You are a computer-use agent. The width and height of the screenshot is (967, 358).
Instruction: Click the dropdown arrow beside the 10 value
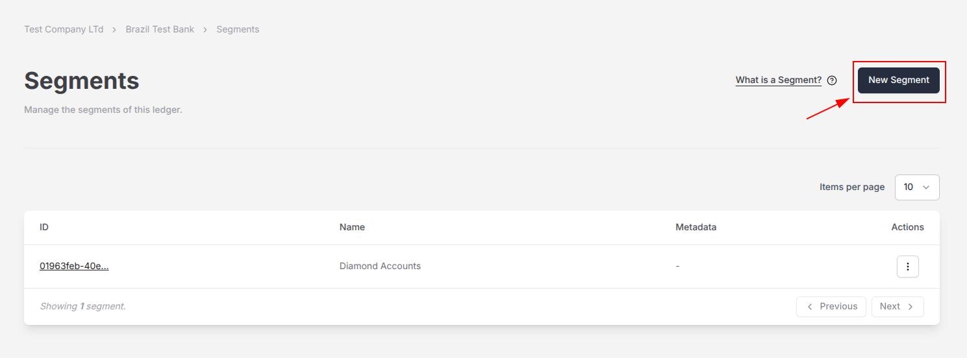click(x=926, y=187)
